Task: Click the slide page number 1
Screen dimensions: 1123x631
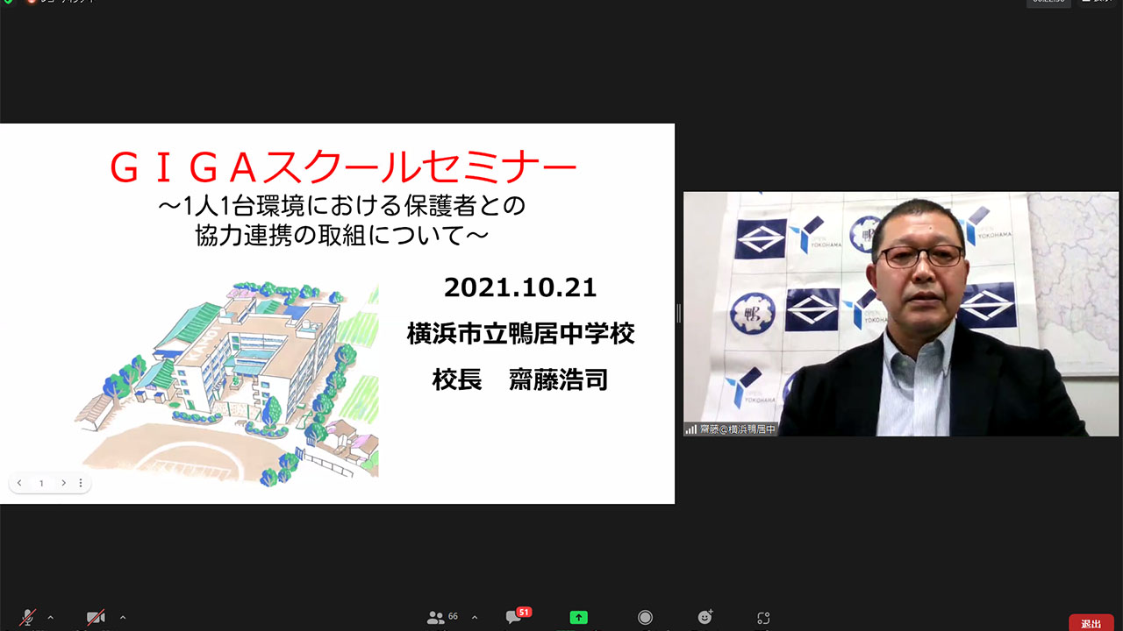Action: pos(41,484)
